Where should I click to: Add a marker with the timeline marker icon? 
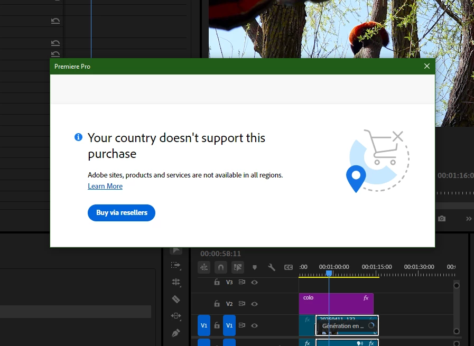[255, 267]
